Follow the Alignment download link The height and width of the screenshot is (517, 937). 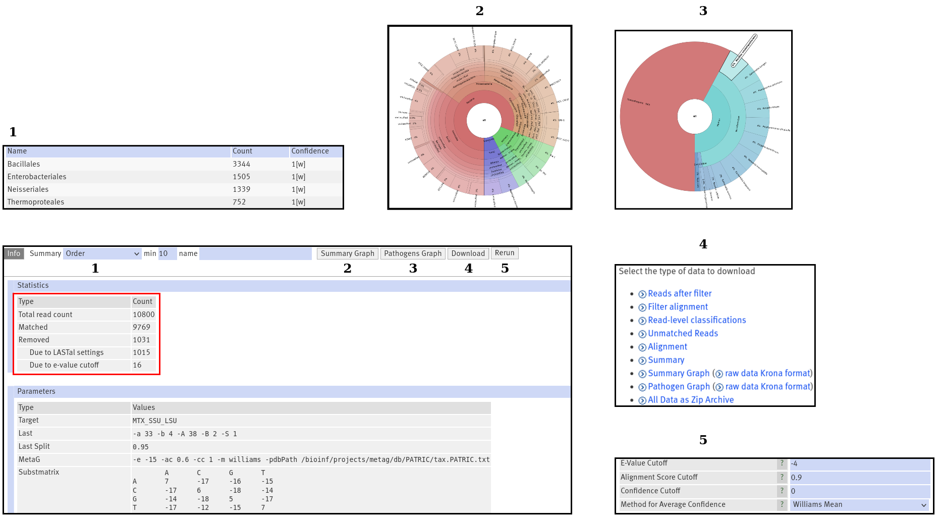[x=668, y=347]
